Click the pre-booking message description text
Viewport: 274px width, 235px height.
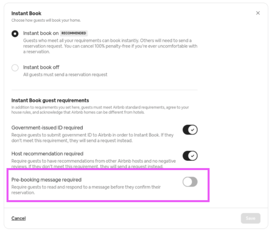coord(86,190)
